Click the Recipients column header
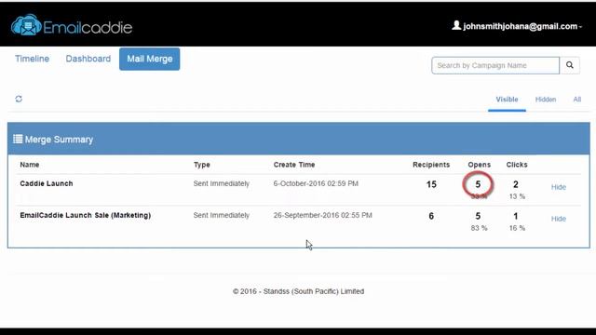The width and height of the screenshot is (596, 335). pos(431,165)
